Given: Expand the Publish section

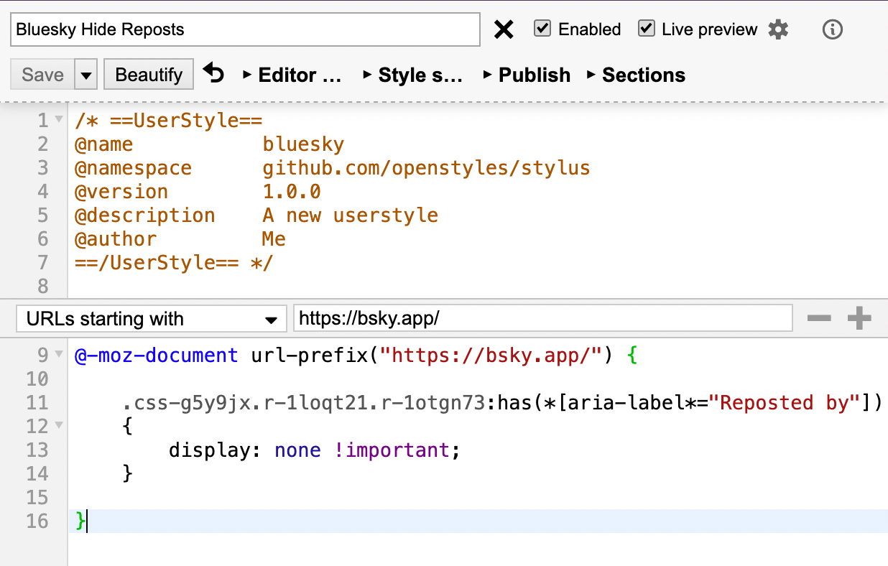Looking at the screenshot, I should coord(527,75).
